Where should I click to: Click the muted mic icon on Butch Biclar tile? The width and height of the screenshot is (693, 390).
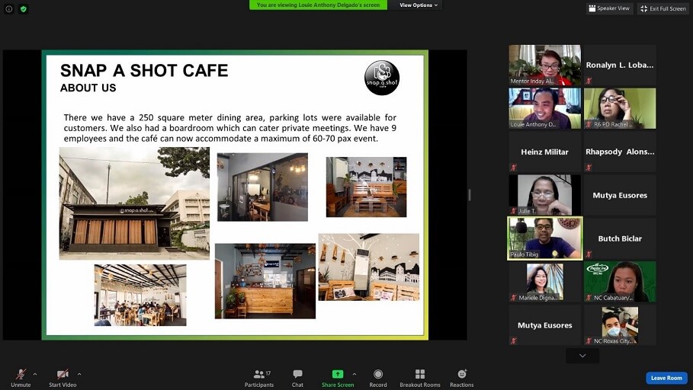(x=589, y=254)
